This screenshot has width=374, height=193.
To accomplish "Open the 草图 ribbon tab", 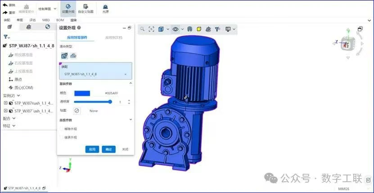I will pos(20,20).
